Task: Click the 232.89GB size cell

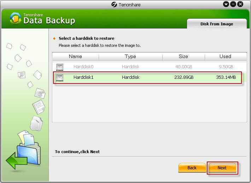Action: [184, 77]
